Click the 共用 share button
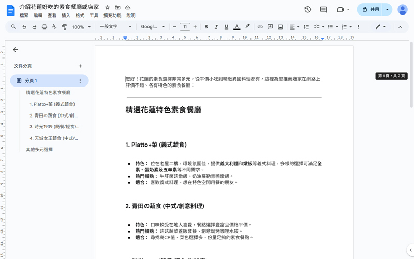The height and width of the screenshot is (259, 414). (x=370, y=9)
